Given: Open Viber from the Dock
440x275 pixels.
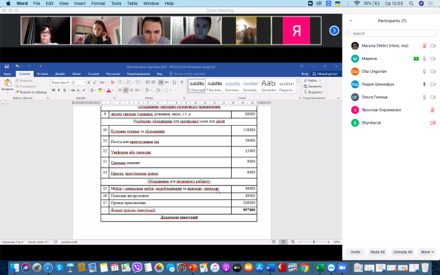Looking at the screenshot, I should 137,267.
